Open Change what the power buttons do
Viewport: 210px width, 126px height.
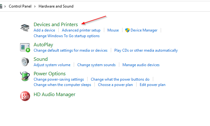click(120, 79)
